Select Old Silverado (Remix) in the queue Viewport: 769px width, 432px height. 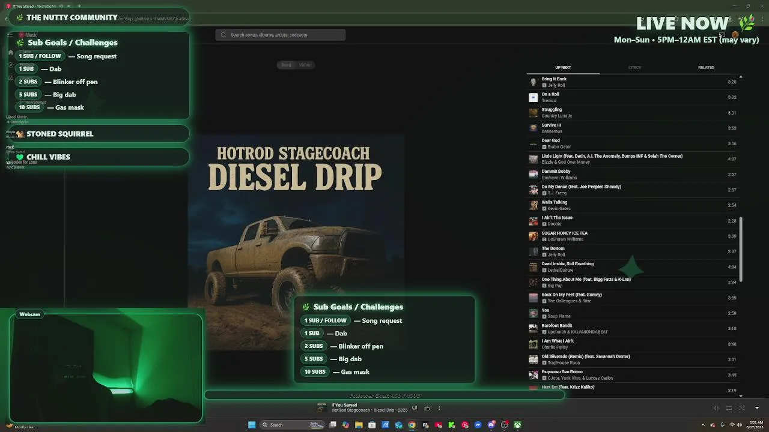tap(634, 359)
